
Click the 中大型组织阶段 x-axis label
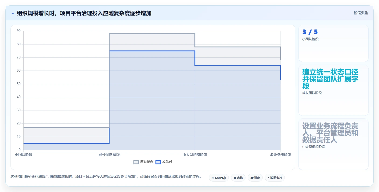(x=195, y=155)
